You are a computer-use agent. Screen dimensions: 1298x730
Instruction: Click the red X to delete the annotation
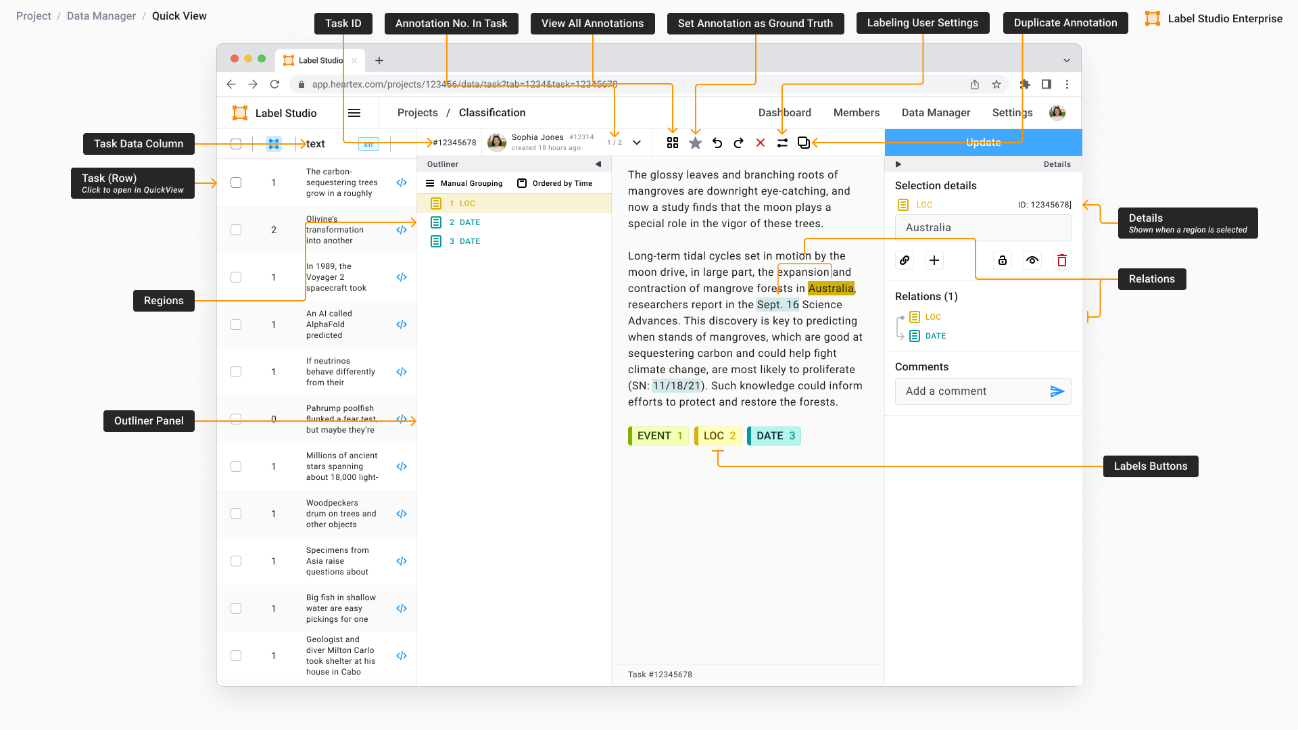pyautogui.click(x=761, y=143)
